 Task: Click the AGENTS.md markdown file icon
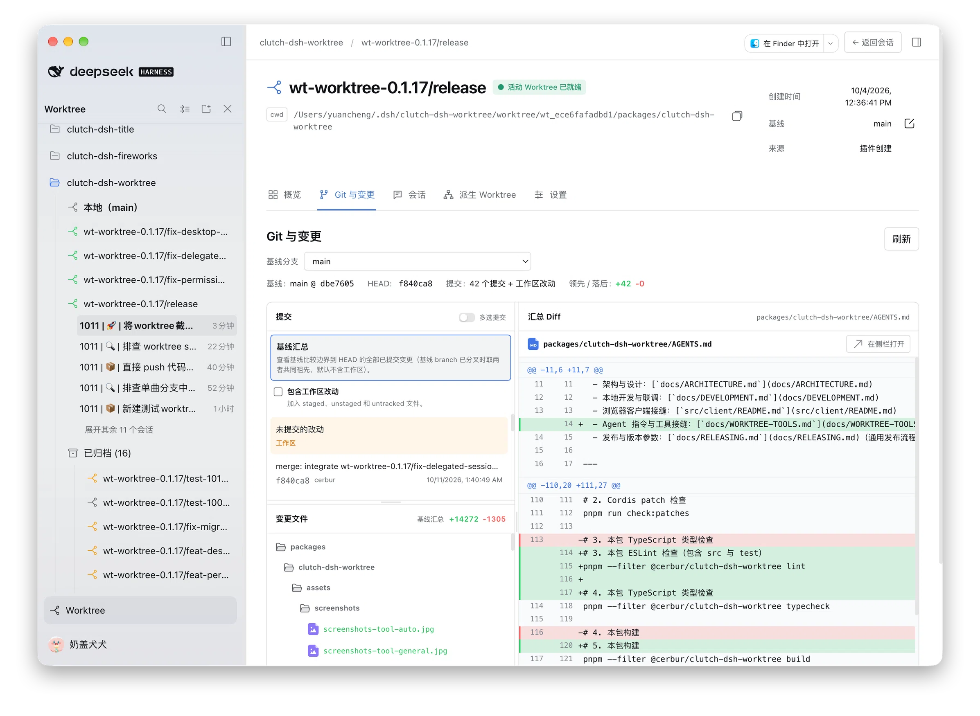(x=533, y=344)
